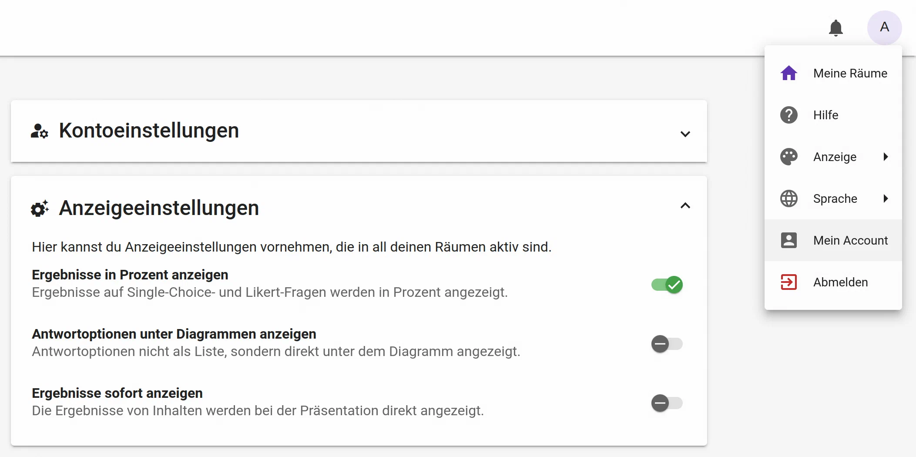Click the Kontoeinstellungen heading text

(x=149, y=131)
